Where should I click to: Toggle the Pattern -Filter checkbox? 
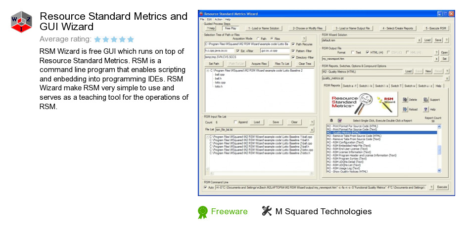pos(293,51)
